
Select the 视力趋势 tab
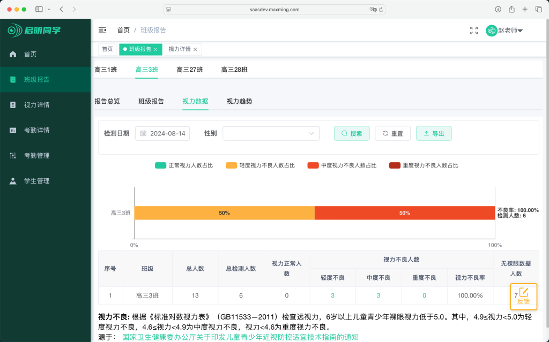tap(239, 101)
